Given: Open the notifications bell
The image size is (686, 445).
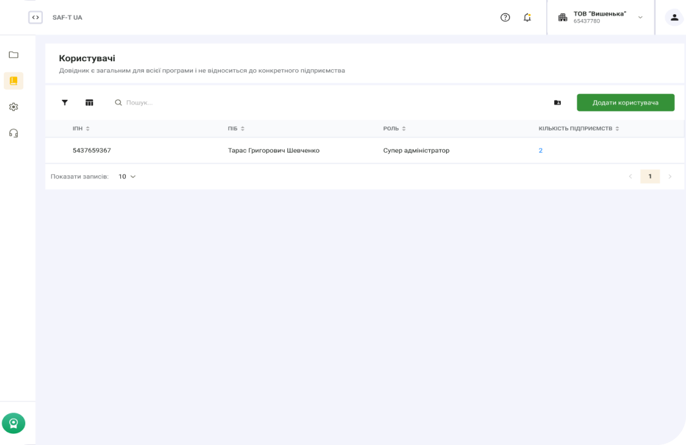Looking at the screenshot, I should pyautogui.click(x=527, y=17).
